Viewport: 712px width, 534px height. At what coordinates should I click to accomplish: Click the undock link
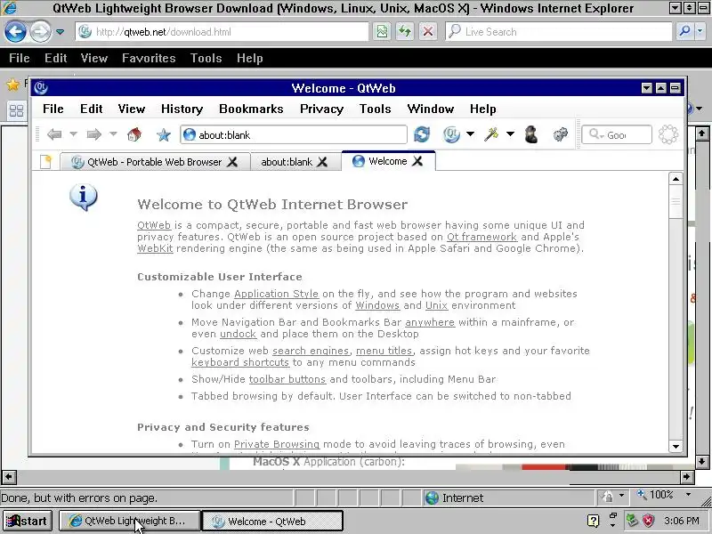coord(238,334)
